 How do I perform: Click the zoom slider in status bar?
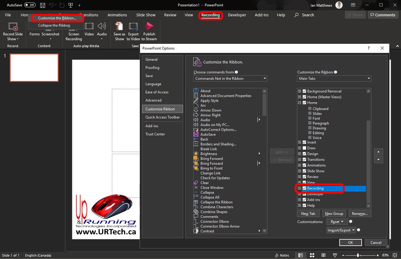(x=358, y=255)
